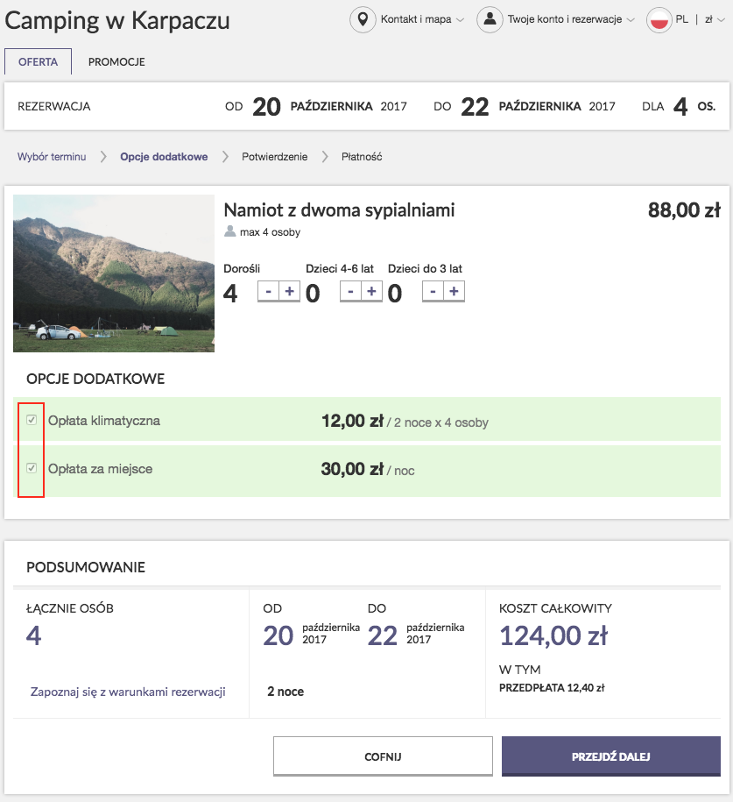
Task: Click the PRZEJDŹ DALEJ button
Action: (611, 756)
